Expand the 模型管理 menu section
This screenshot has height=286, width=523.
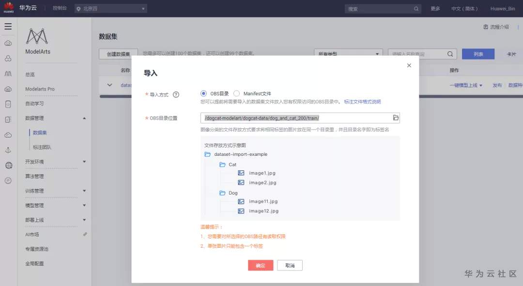84,205
